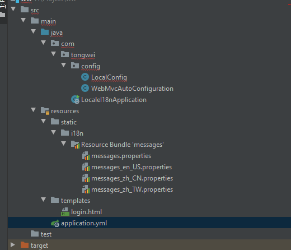Click the static folder icon
Viewport: 291px width, 250px height.
coord(55,122)
